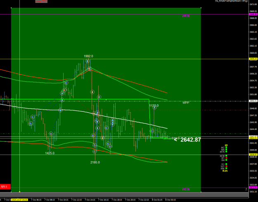Image resolution: width=258 pixels, height=202 pixels.
Task: Click the 7 Oct 10:15 time axis label
Action: [x=63, y=200]
